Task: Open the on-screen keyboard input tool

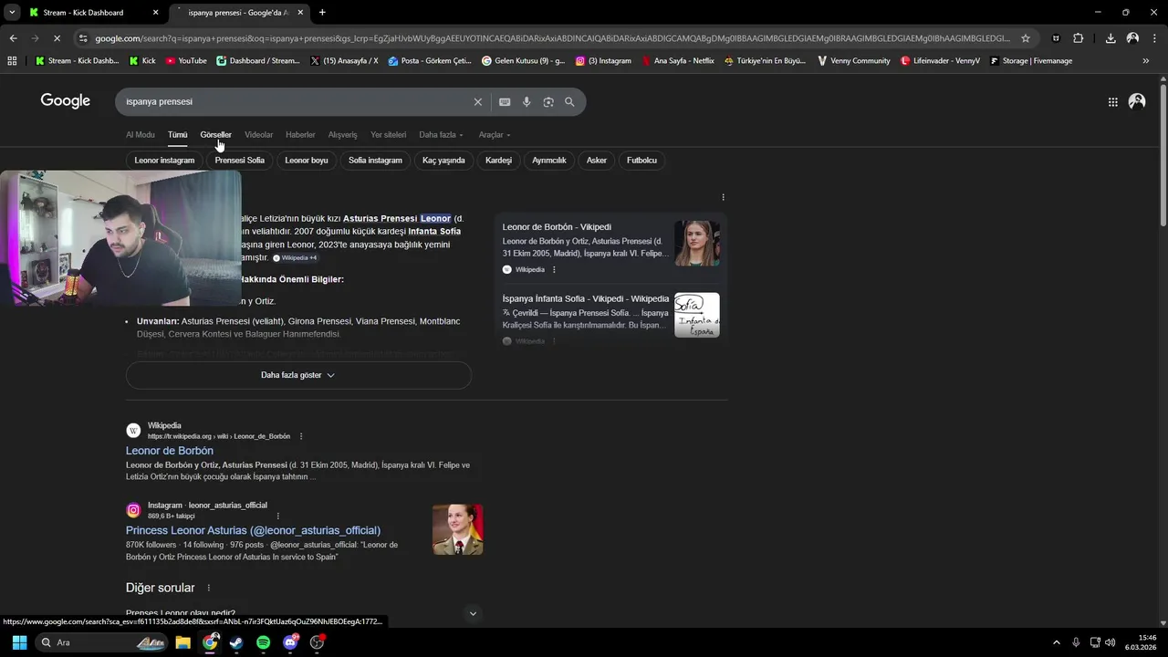Action: (x=505, y=102)
